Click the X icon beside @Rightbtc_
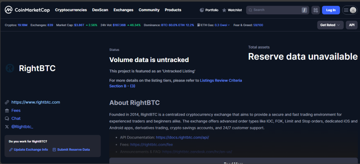Image resolution: width=360 pixels, height=164 pixels. (x=7, y=127)
